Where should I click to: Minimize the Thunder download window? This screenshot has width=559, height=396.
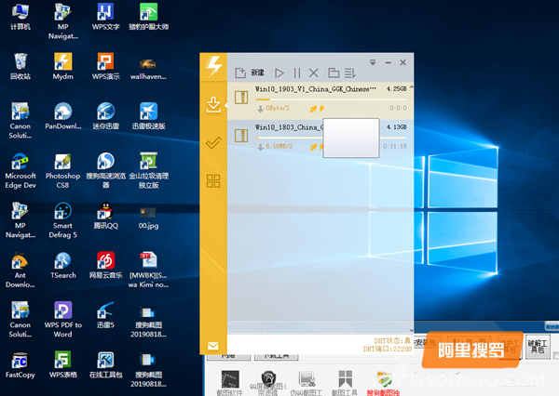point(389,62)
